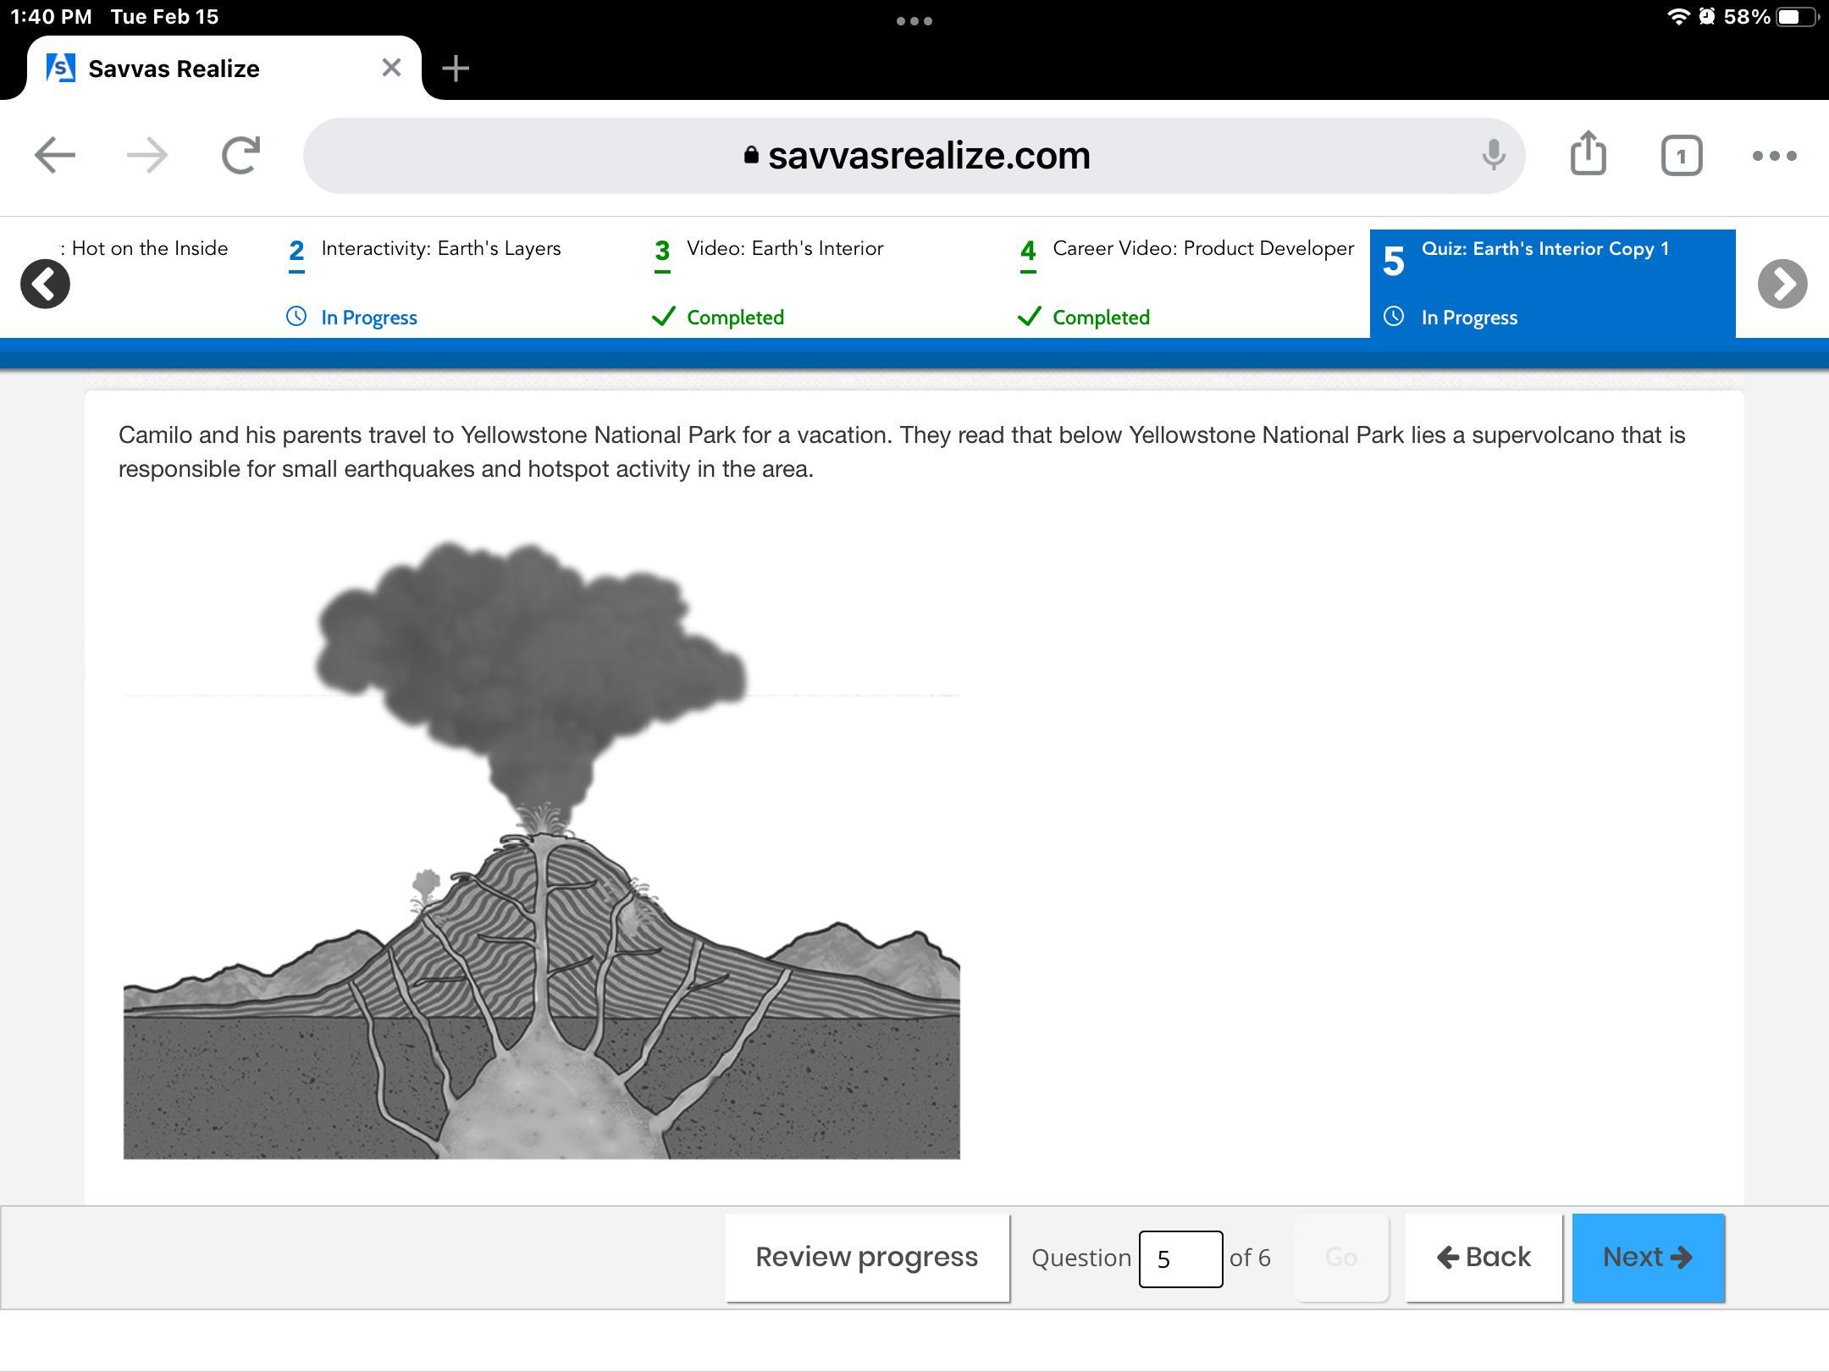Tap the microphone icon in address bar

[1494, 156]
